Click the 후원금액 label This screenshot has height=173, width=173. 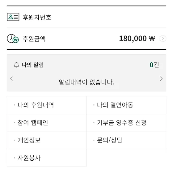(34, 39)
